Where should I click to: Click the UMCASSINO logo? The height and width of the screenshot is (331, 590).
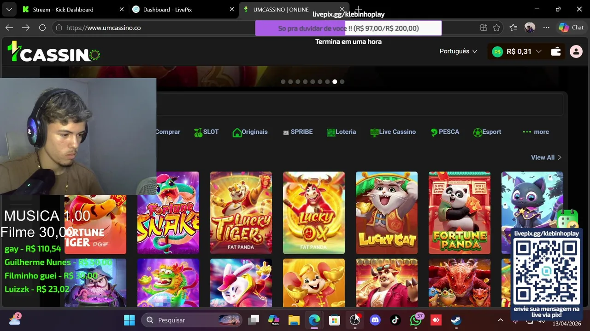(x=54, y=52)
